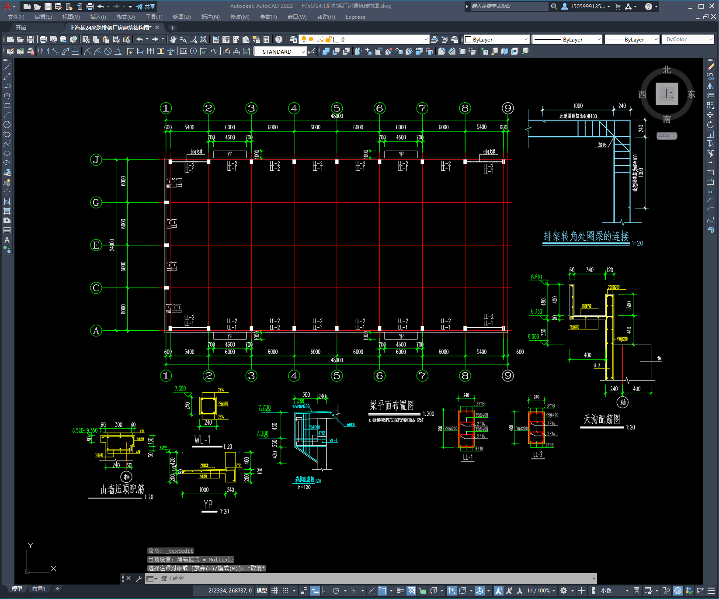Image resolution: width=719 pixels, height=599 pixels.
Task: Select the Pan hand tool
Action: click(x=173, y=39)
